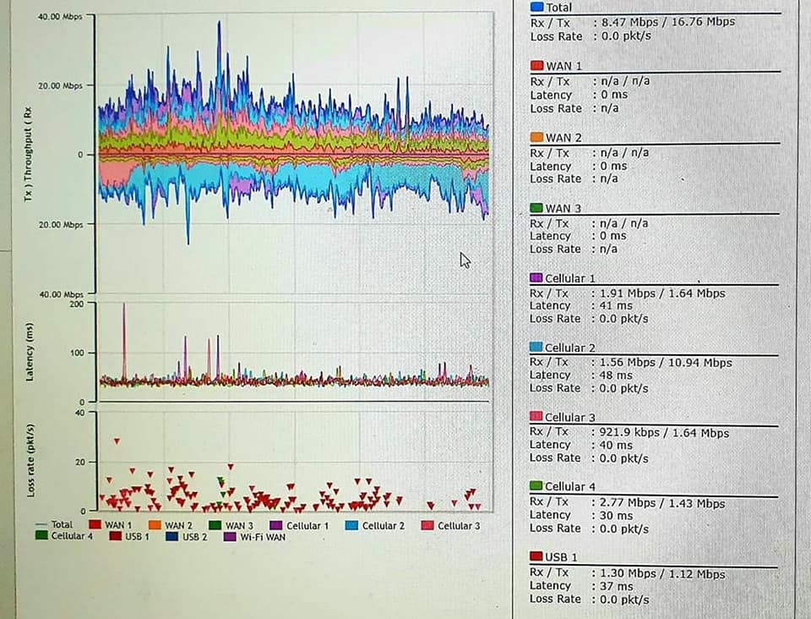811x619 pixels.
Task: Select the green WAN 3 legend icon
Action: 215,525
